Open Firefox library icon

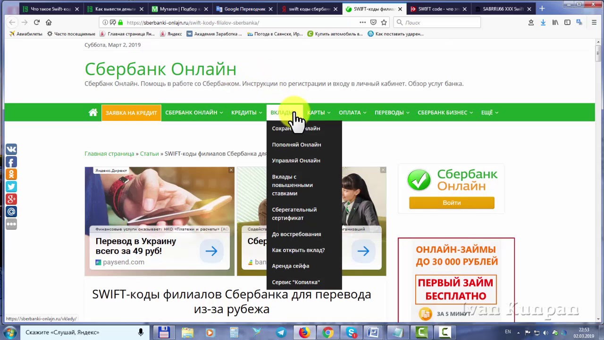point(555,22)
